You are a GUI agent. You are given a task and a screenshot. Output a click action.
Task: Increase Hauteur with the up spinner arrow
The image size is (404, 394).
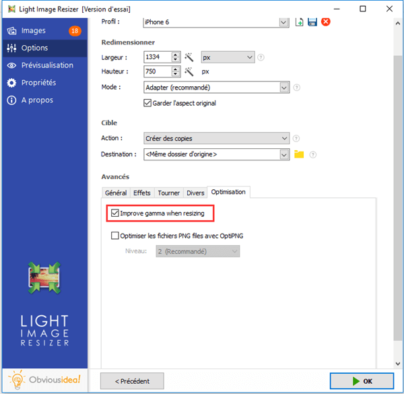176,69
